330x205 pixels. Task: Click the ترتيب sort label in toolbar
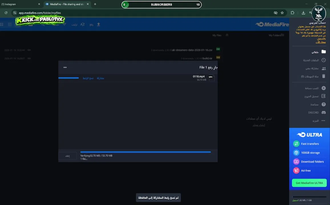point(74,24)
